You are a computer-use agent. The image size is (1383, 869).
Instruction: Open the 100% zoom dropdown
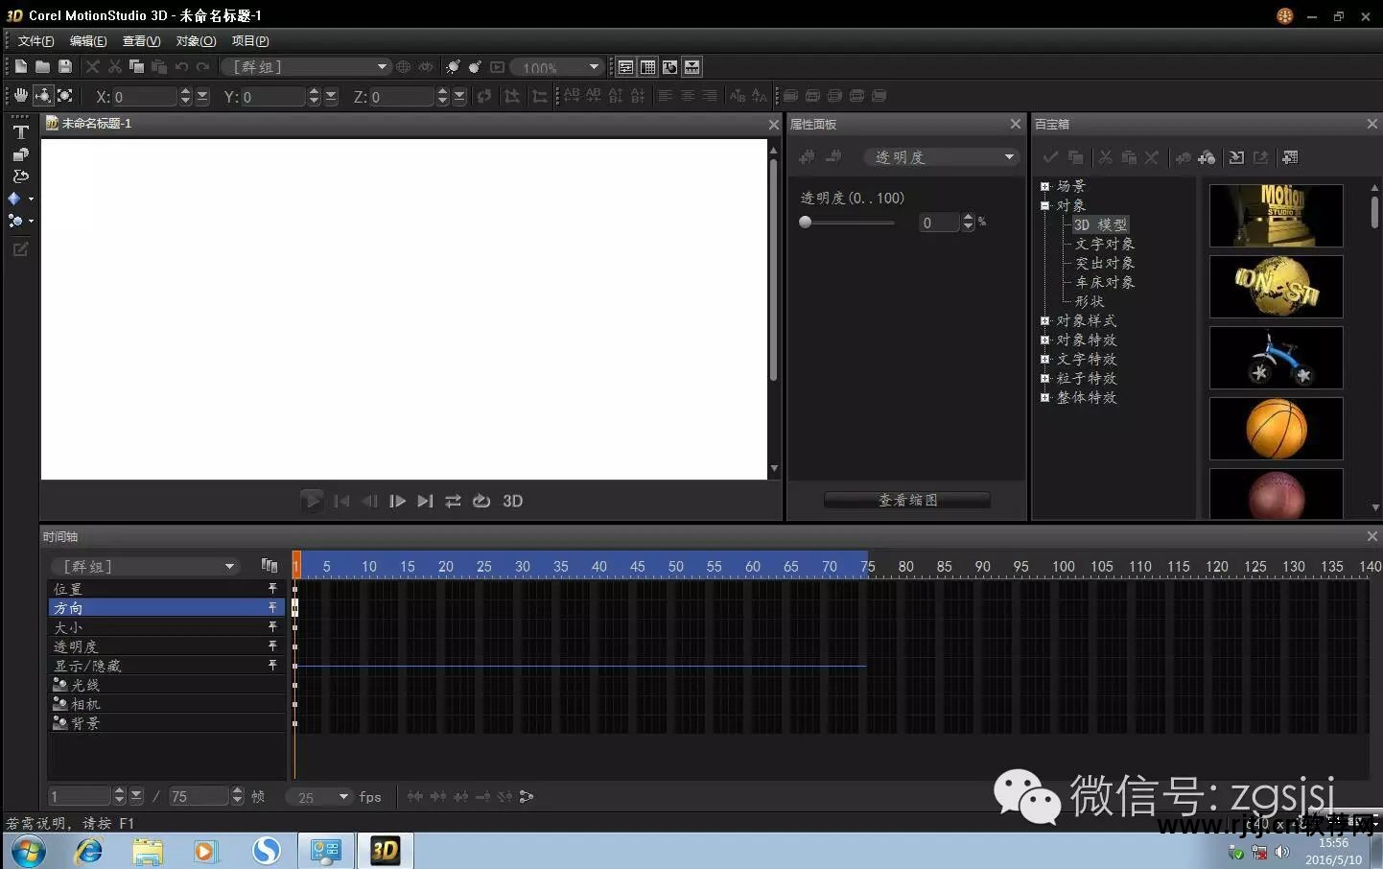pos(556,67)
